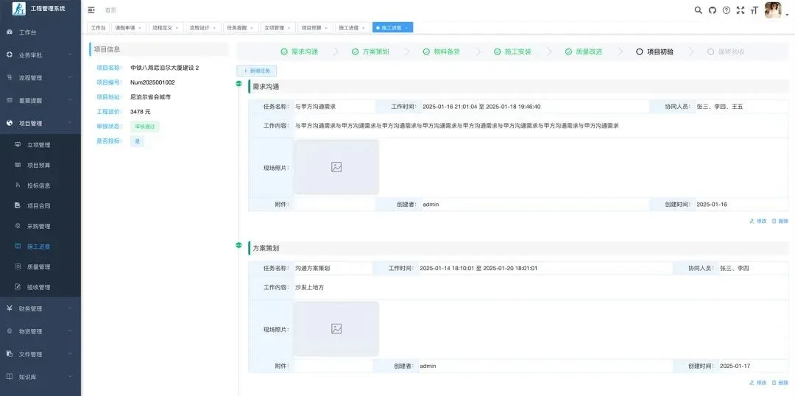Collapse the sidebar with the hamburger icon
795x396 pixels.
tap(91, 10)
